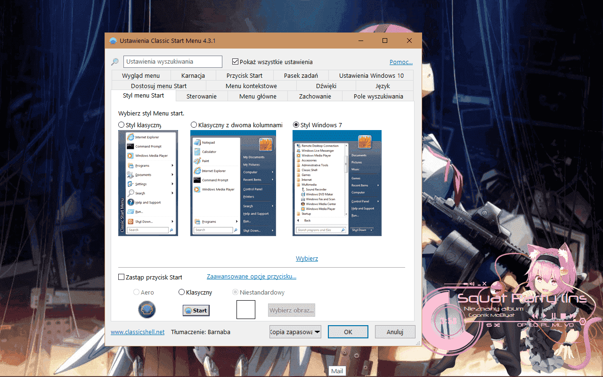Go to the Pole wyszukiwania tab
603x377 pixels.
tap(378, 96)
